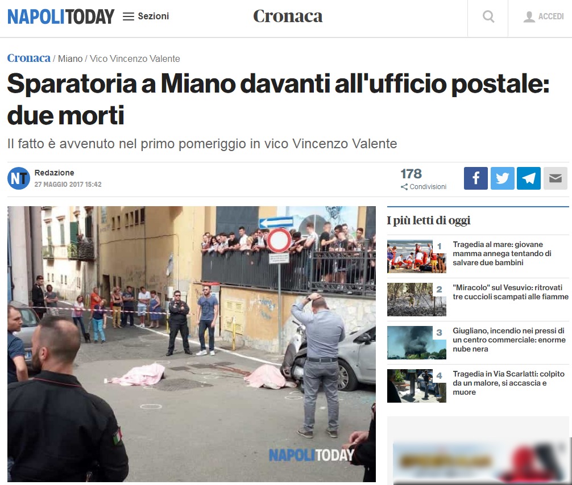572x485 pixels.
Task: Go to the Cronaca breadcrumb link
Action: coord(29,58)
